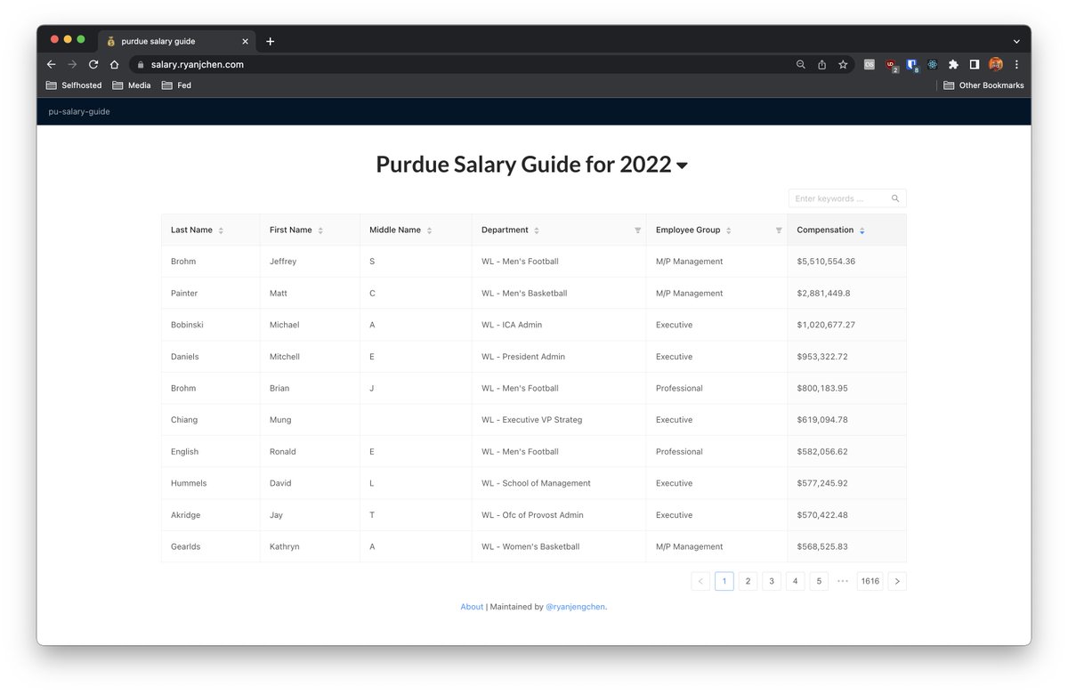Reload the page with the refresh icon
Image resolution: width=1068 pixels, height=694 pixels.
[x=93, y=64]
